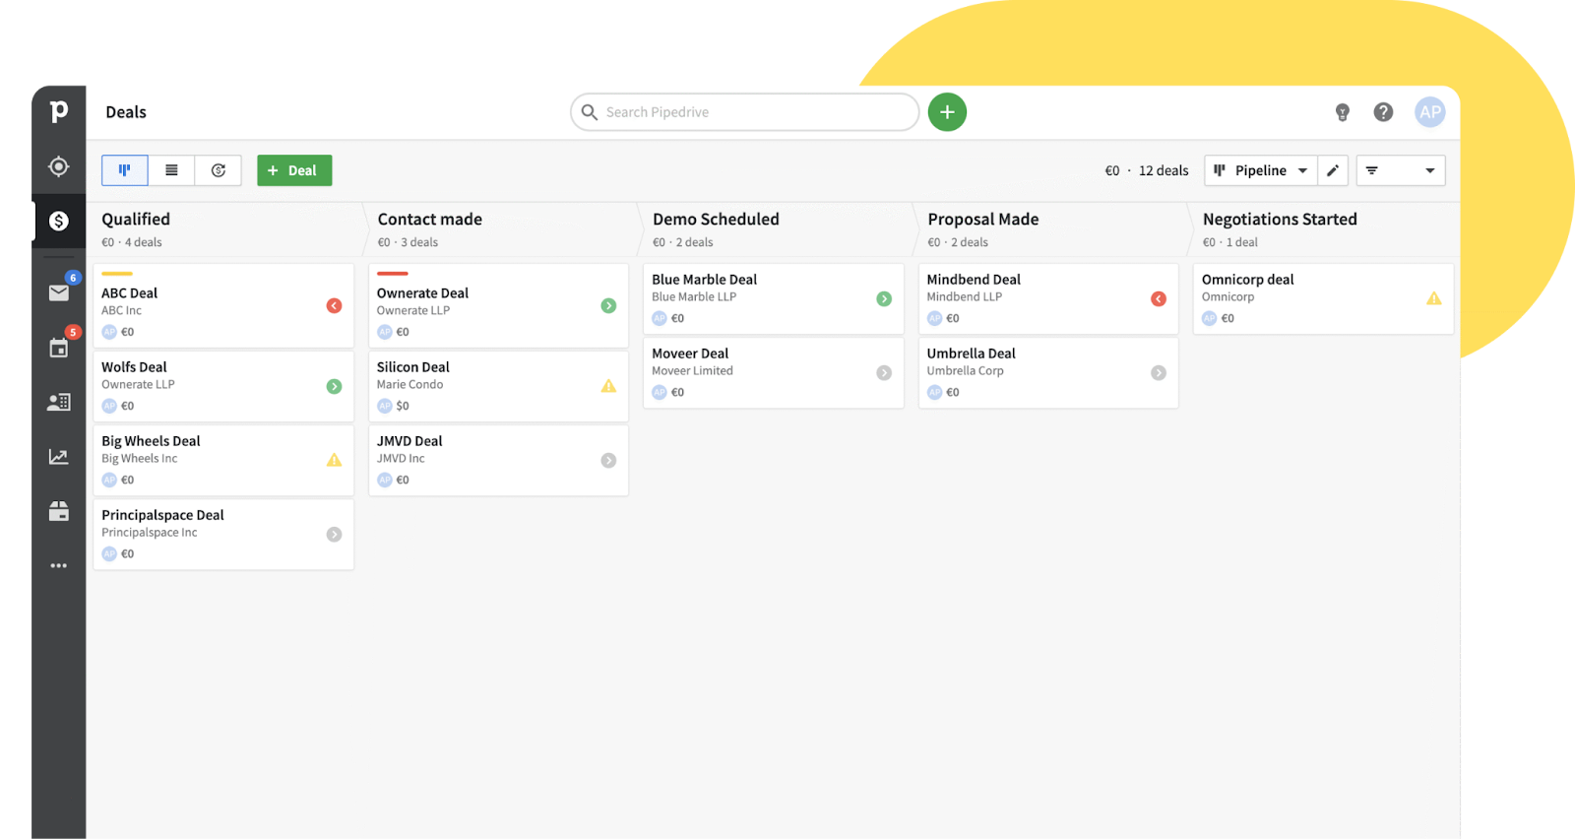Click owner avatar on Omnicorp deal card

tap(1209, 318)
